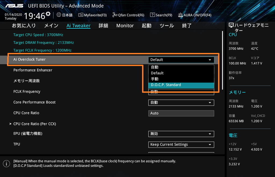Switch to the お気に入り tab

coord(24,26)
